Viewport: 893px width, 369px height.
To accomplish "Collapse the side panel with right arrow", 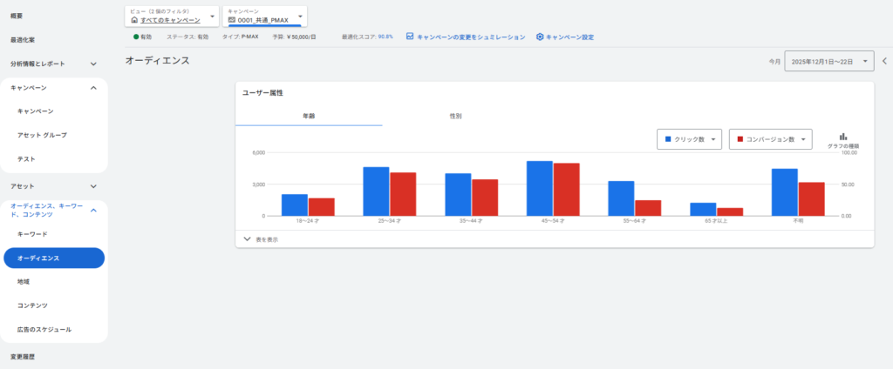I will click(884, 61).
